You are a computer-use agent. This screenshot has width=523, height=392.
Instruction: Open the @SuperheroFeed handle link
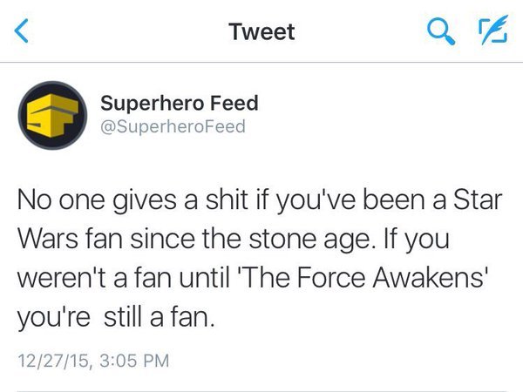173,127
